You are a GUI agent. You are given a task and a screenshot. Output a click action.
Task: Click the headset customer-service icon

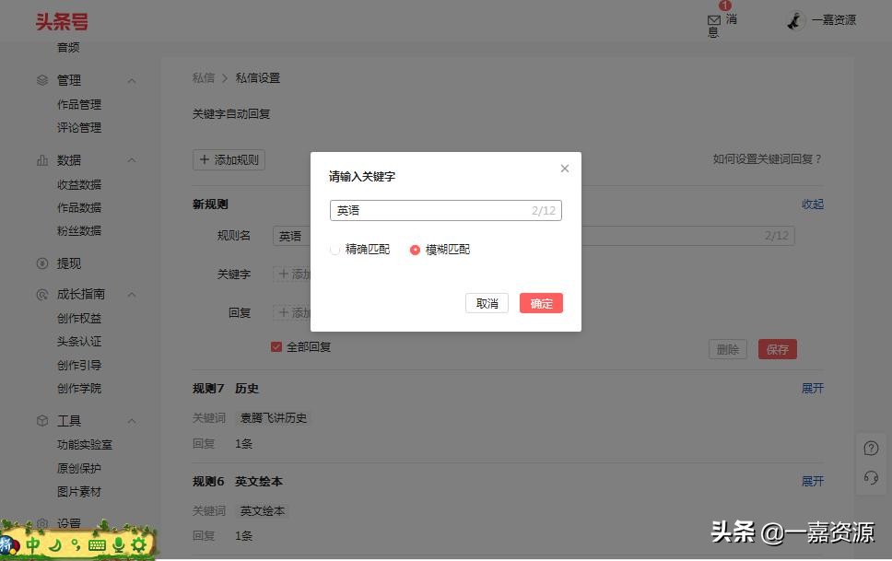871,478
